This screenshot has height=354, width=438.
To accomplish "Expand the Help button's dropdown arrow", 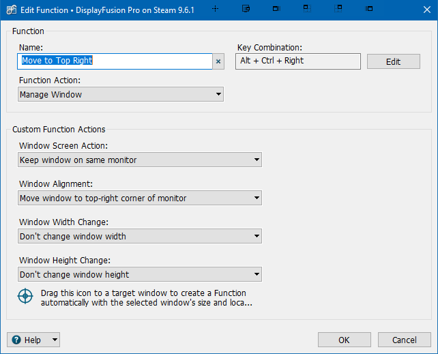I will (x=54, y=340).
